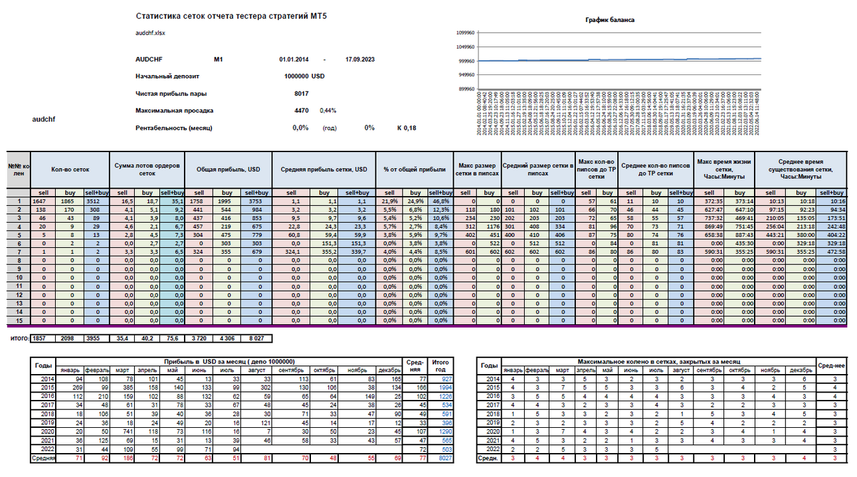Click the start date '01.01.2014'

294,59
